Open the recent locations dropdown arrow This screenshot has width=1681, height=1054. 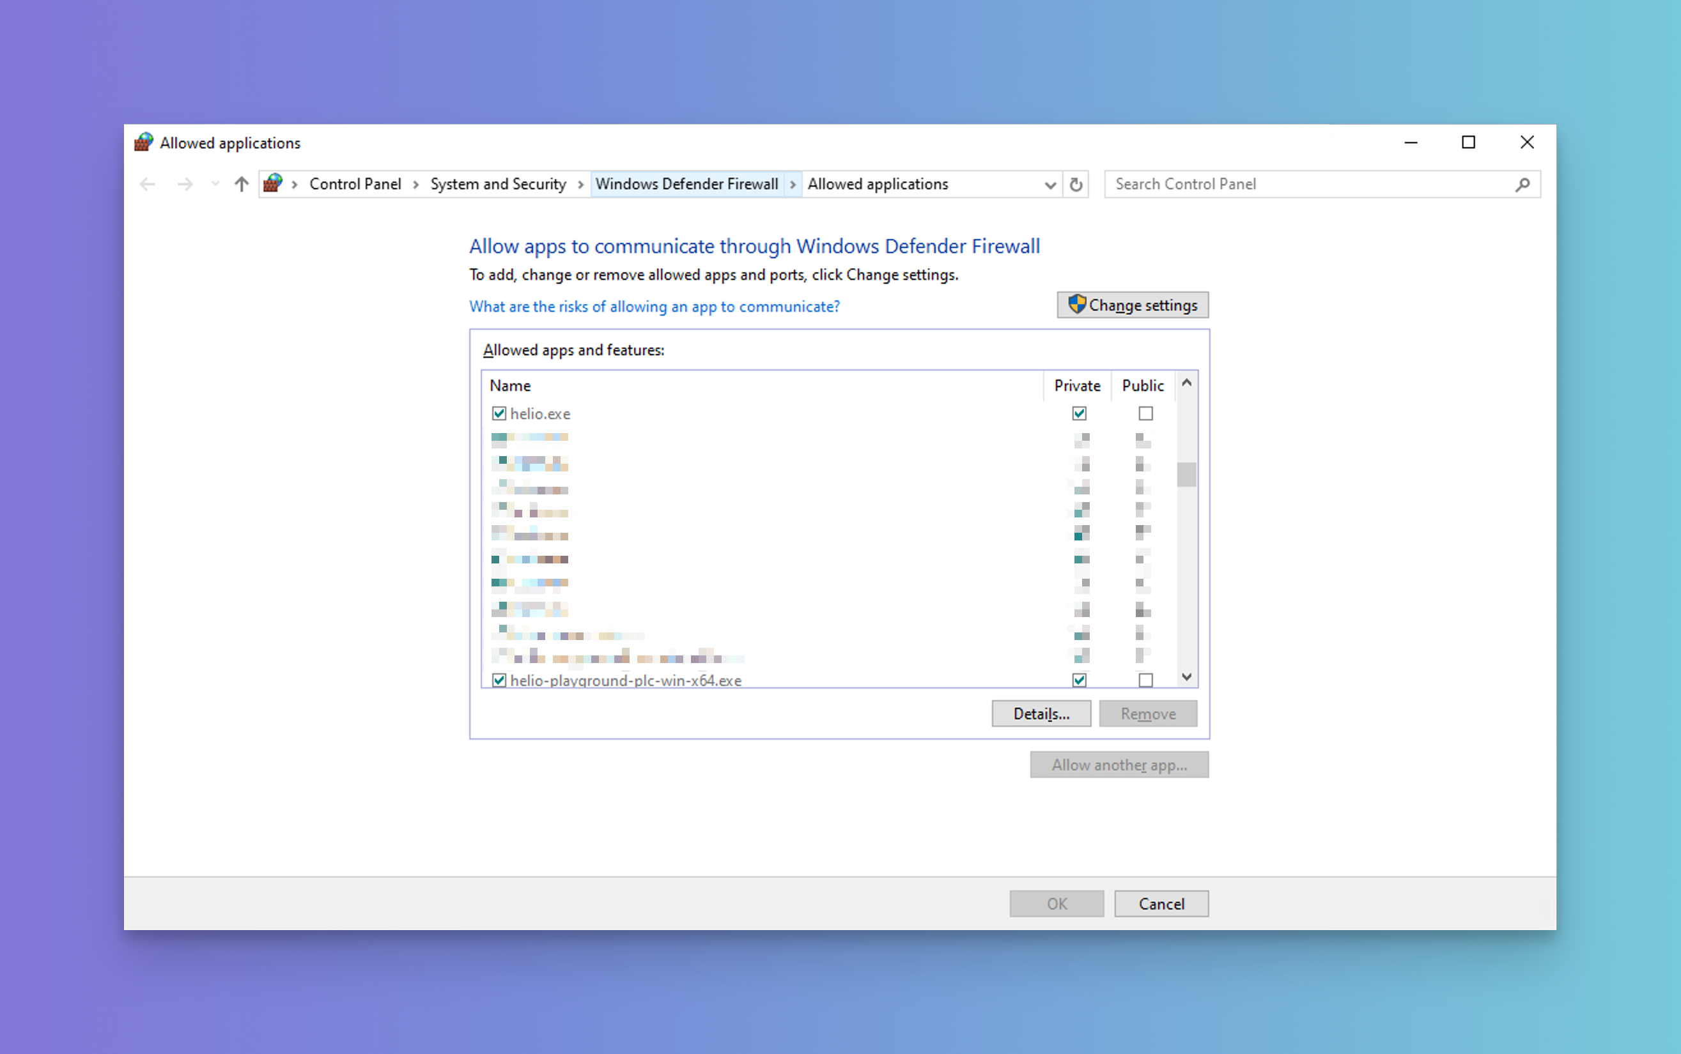click(x=215, y=184)
